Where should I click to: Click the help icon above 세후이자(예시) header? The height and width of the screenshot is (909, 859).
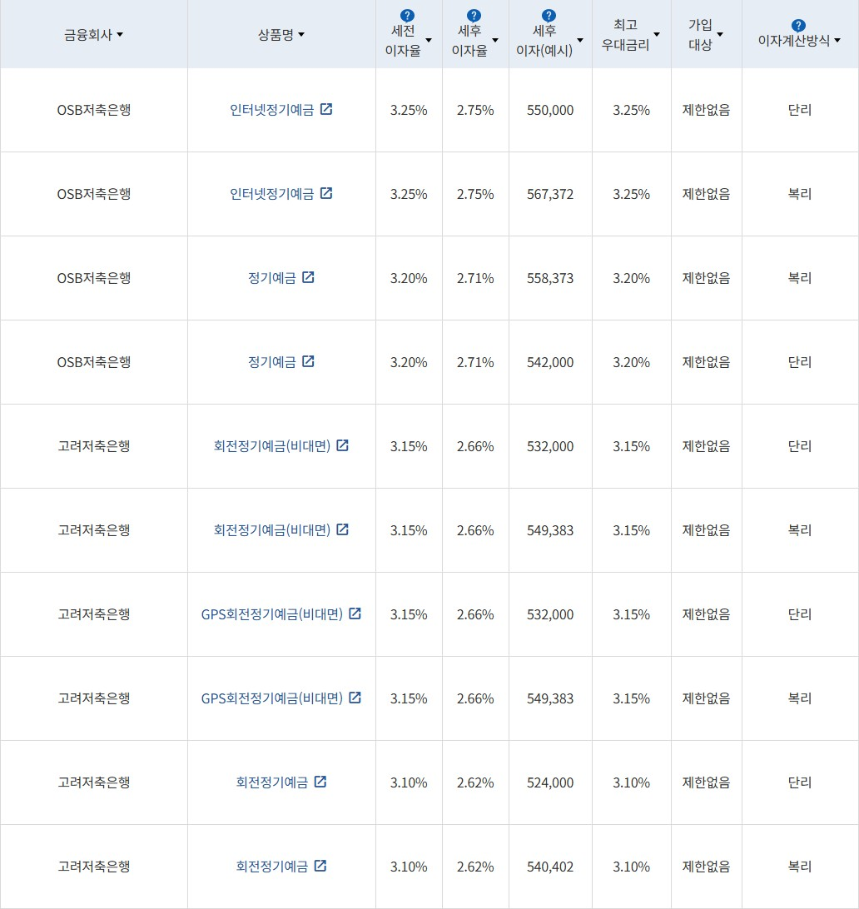548,14
